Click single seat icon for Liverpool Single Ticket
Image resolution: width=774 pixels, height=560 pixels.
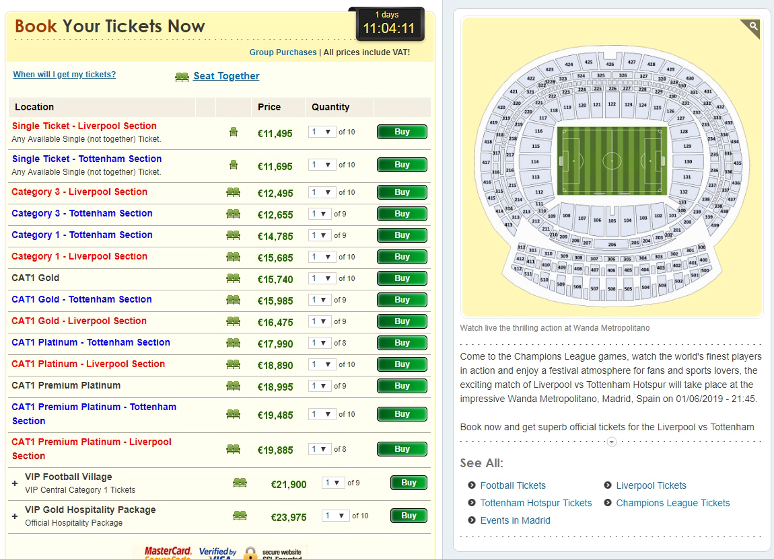[x=234, y=132]
